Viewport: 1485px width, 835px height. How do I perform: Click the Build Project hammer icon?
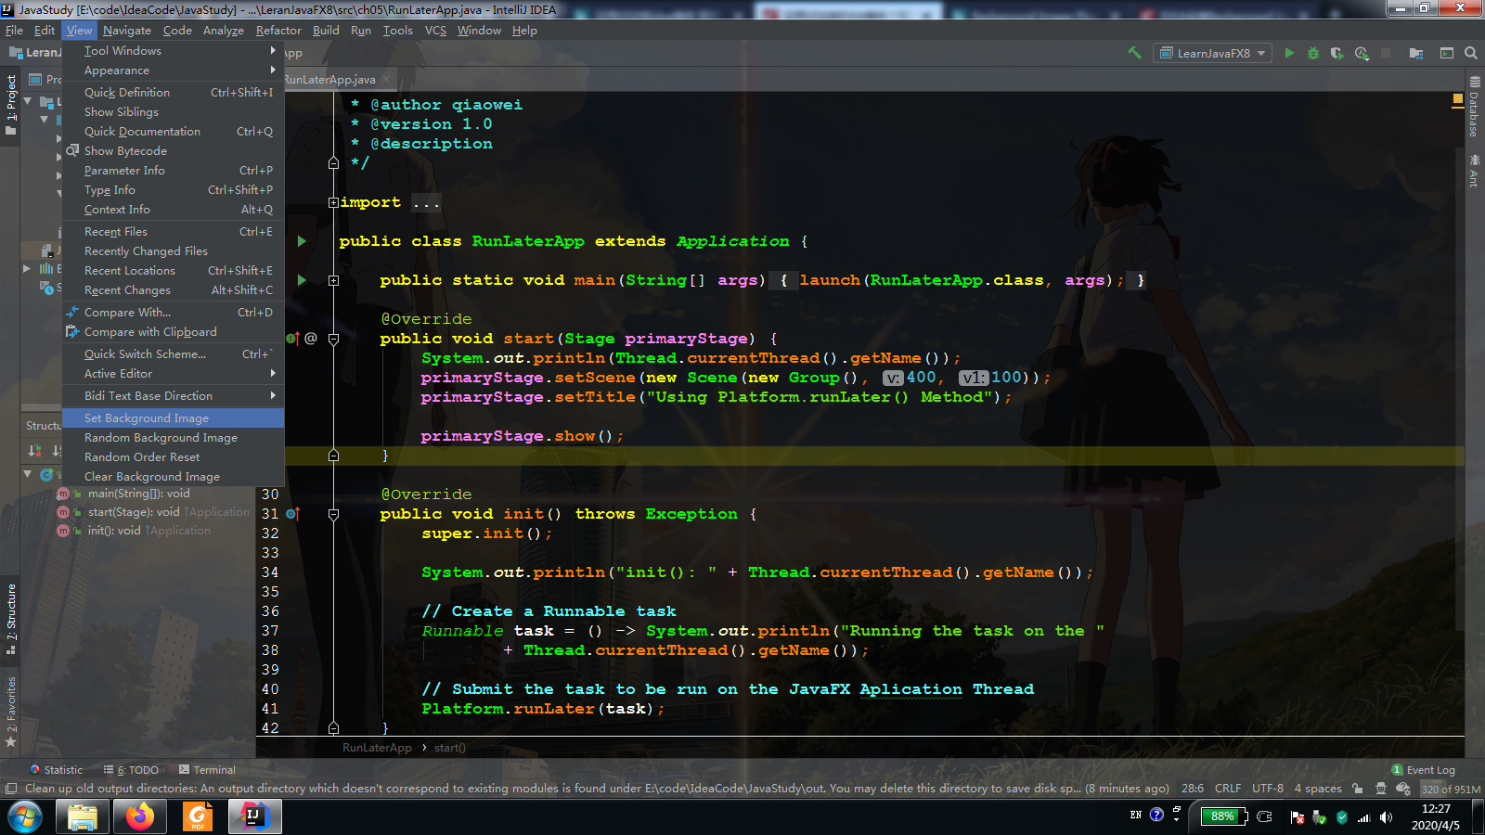coord(1134,53)
